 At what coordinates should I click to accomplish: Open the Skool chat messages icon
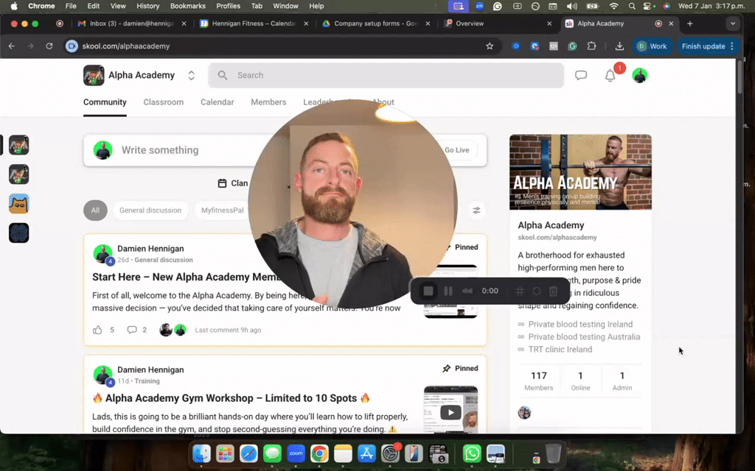point(581,76)
